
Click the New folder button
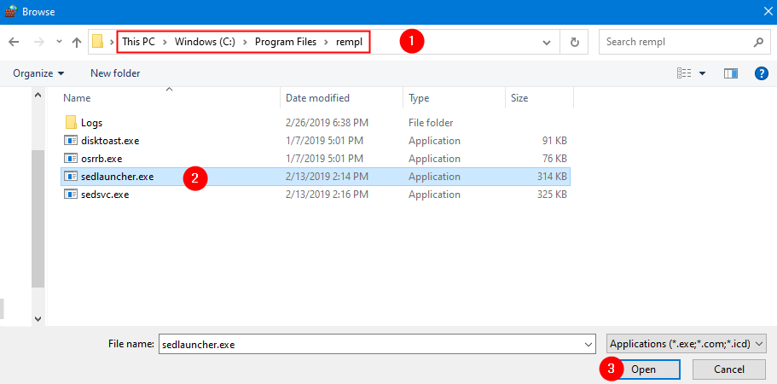click(x=115, y=73)
